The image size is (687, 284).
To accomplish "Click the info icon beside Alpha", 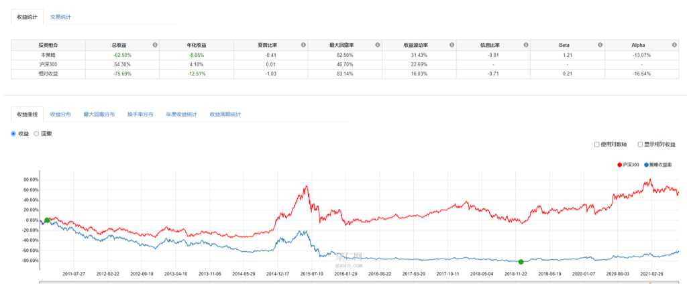I will tap(674, 45).
